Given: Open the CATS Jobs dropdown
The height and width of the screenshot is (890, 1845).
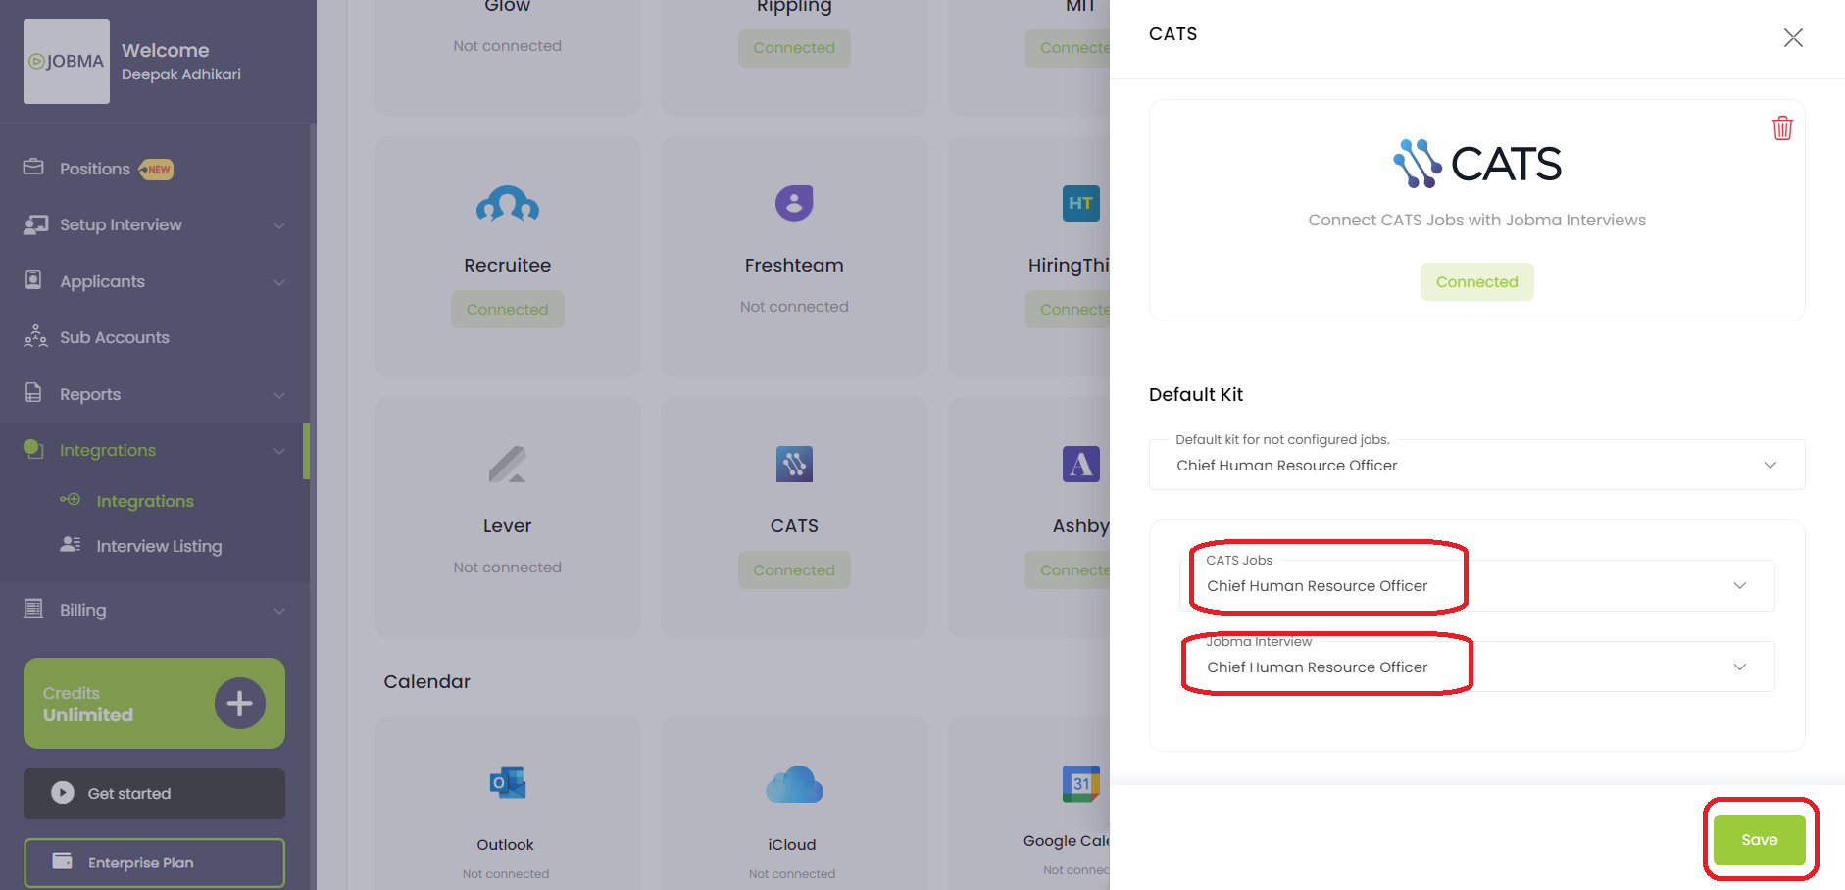Looking at the screenshot, I should click(1476, 585).
